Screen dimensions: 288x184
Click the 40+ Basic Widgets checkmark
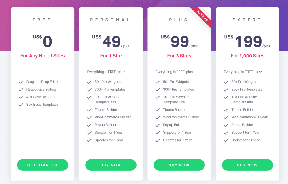point(21,97)
